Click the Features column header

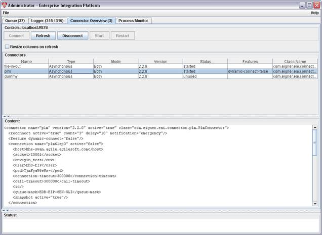coord(250,61)
